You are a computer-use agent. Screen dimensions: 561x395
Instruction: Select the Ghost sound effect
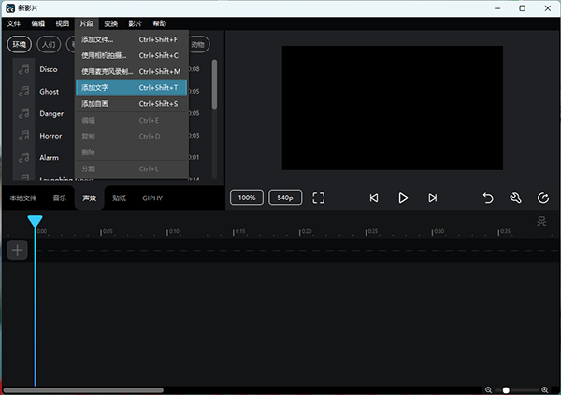pos(49,92)
